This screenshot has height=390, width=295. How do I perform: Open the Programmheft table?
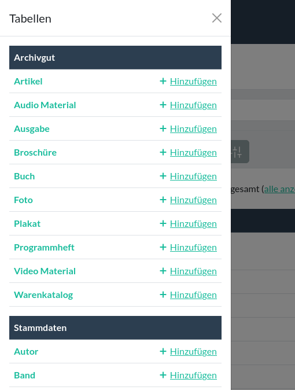(x=44, y=248)
